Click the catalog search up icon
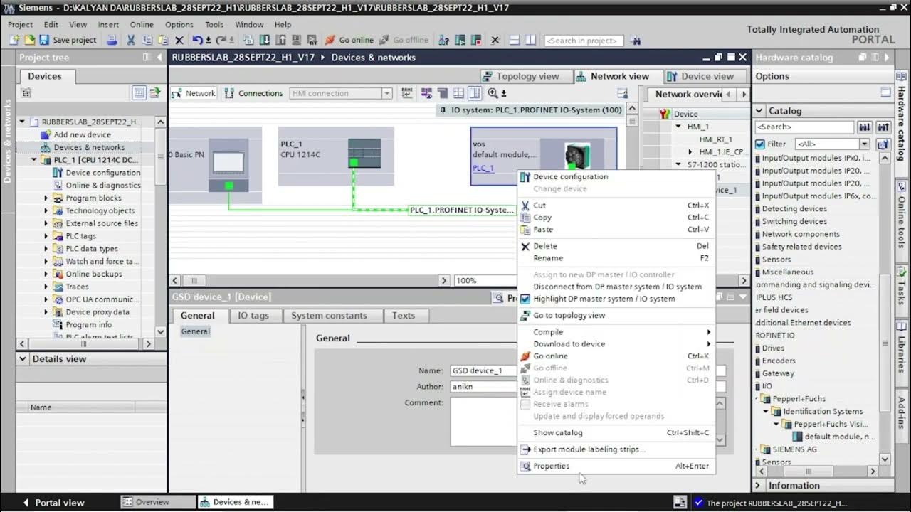This screenshot has width=911, height=512. click(x=883, y=127)
